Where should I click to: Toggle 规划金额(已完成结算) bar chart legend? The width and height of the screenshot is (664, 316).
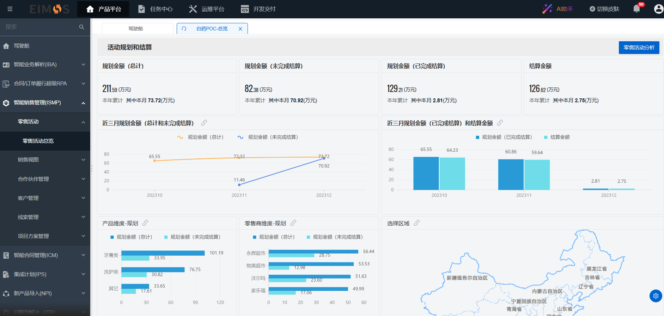pos(504,137)
